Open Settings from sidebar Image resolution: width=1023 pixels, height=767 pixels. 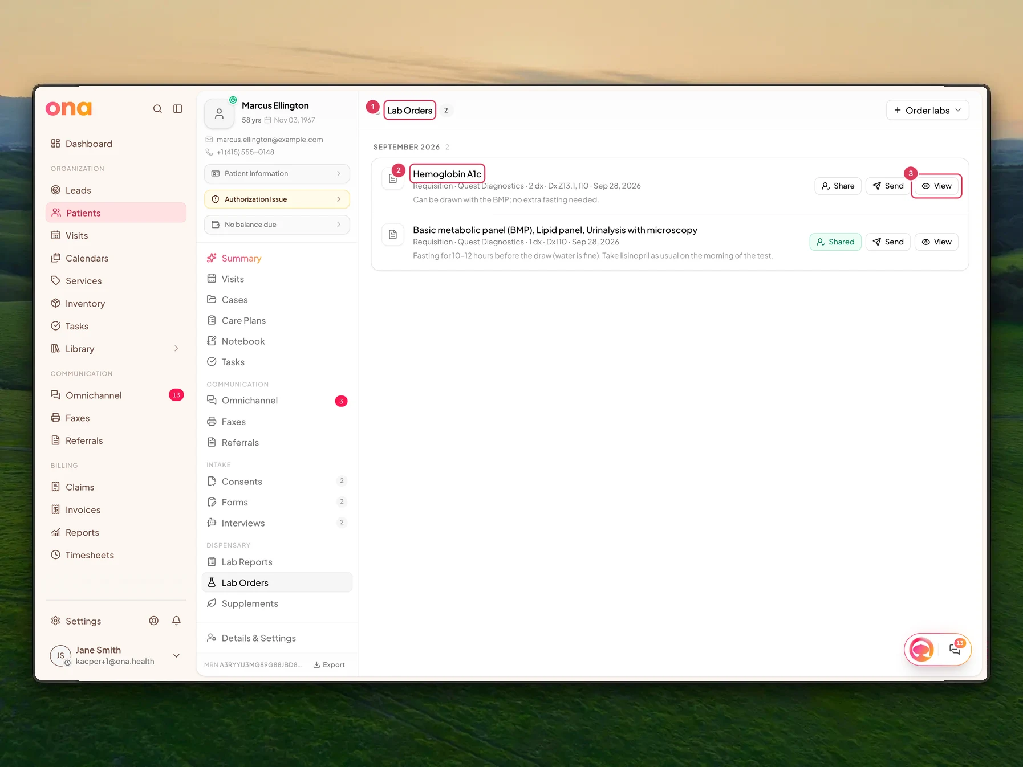(76, 621)
